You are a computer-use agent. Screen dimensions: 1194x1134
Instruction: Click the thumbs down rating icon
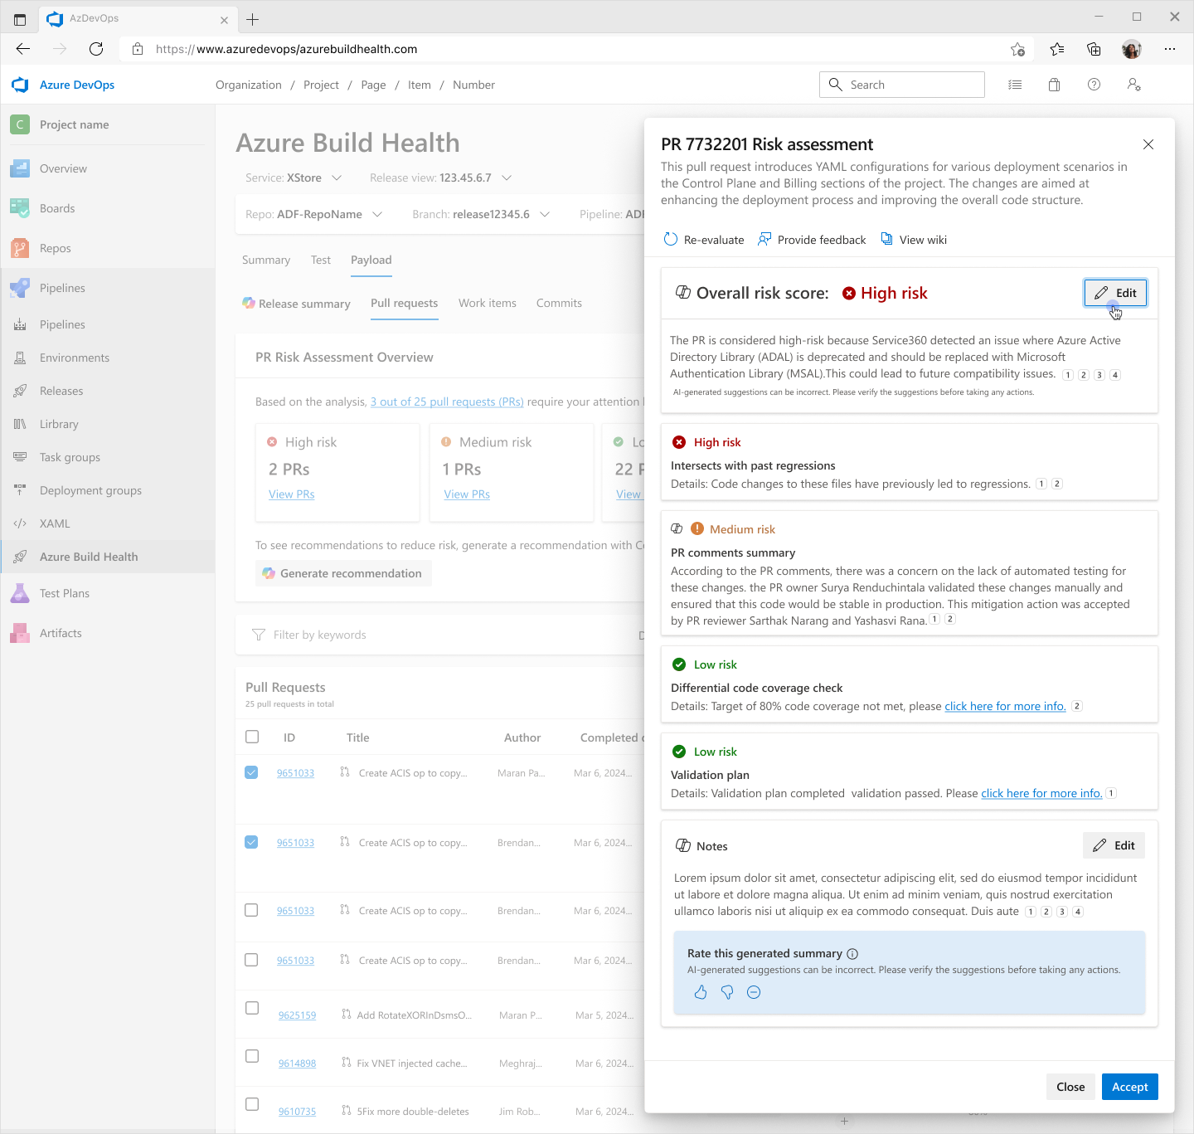(727, 992)
